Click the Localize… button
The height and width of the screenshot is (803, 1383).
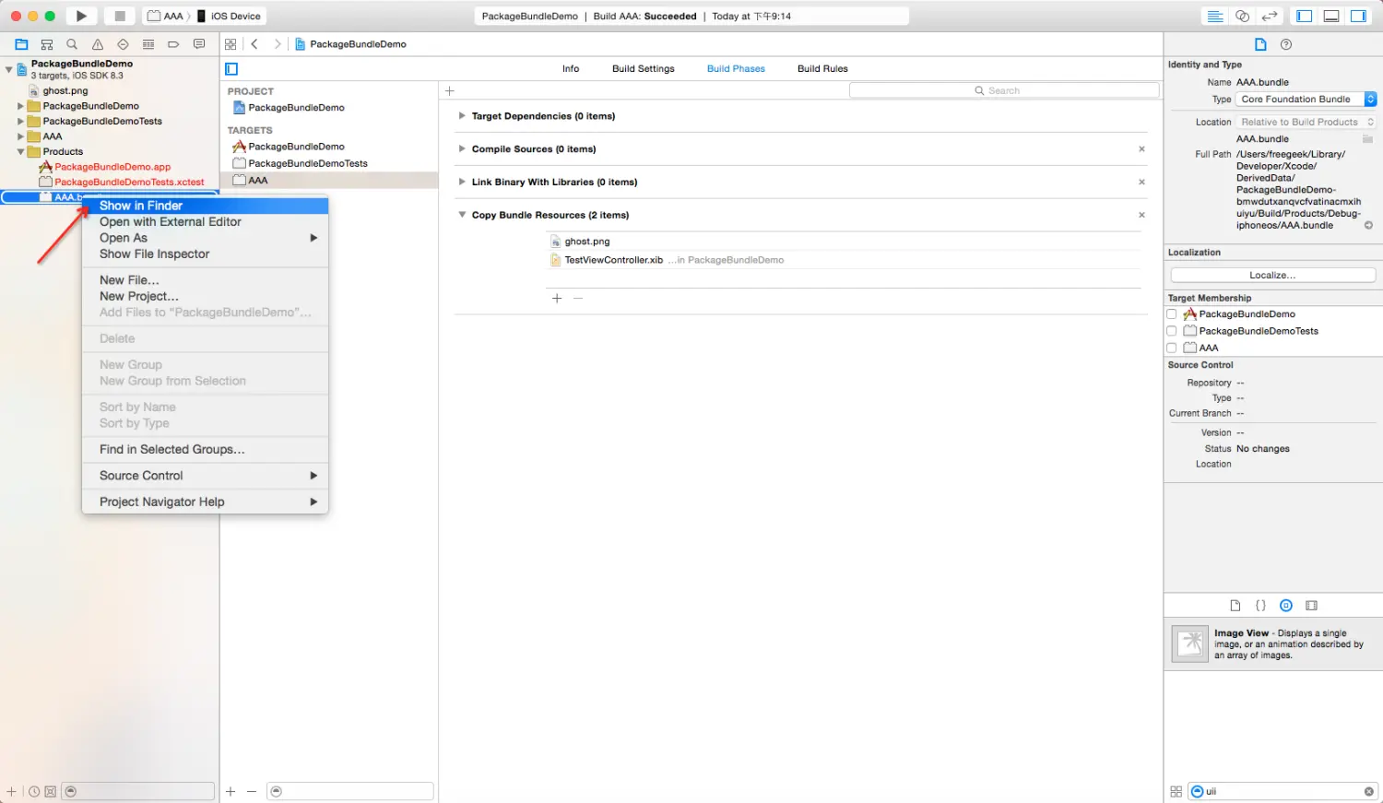(1272, 276)
